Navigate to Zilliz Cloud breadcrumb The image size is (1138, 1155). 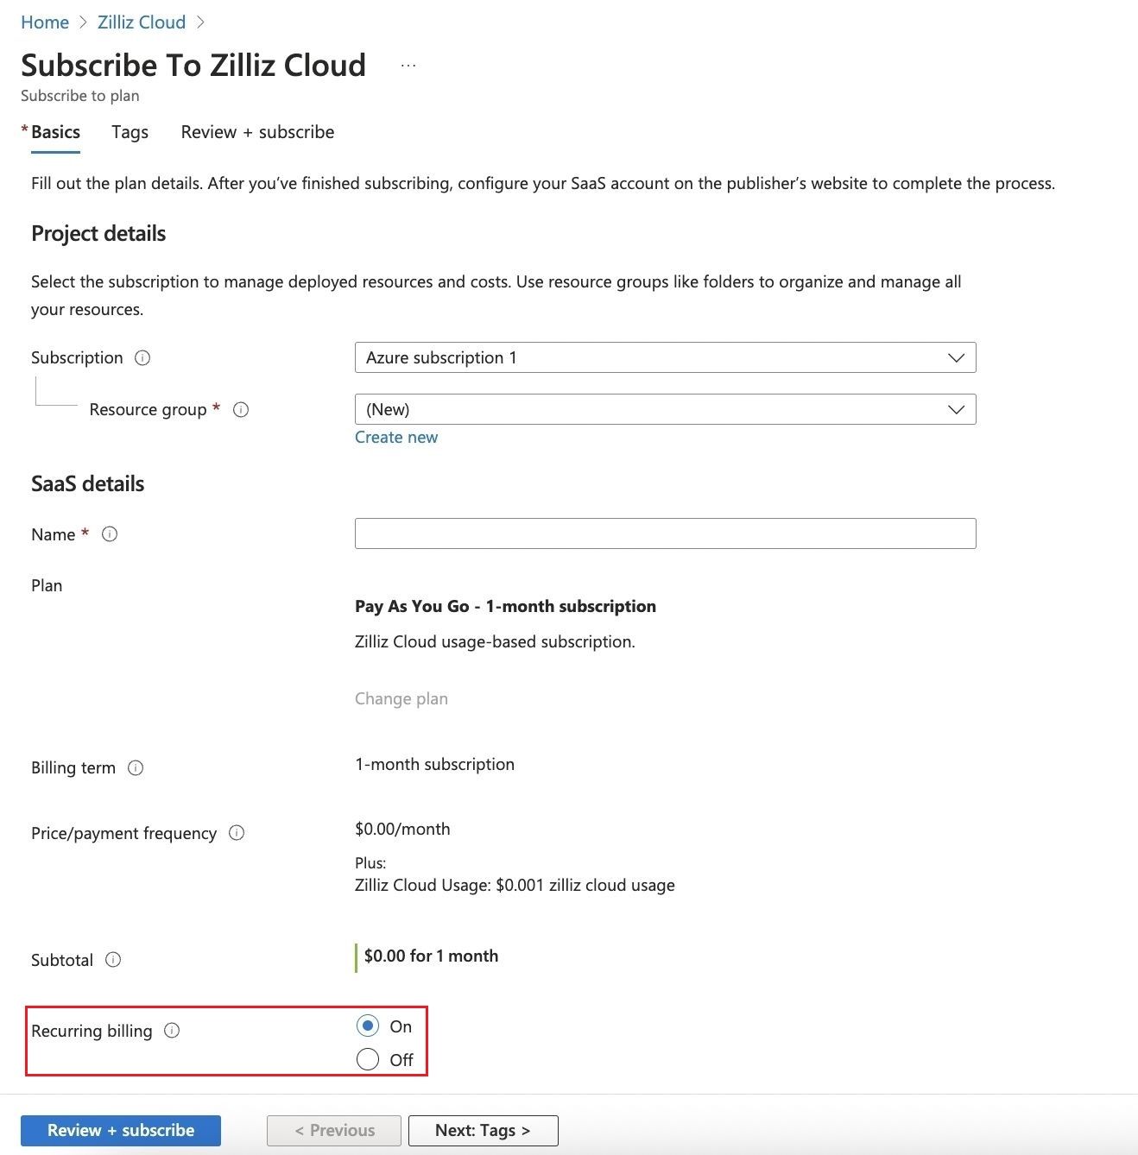click(x=141, y=22)
